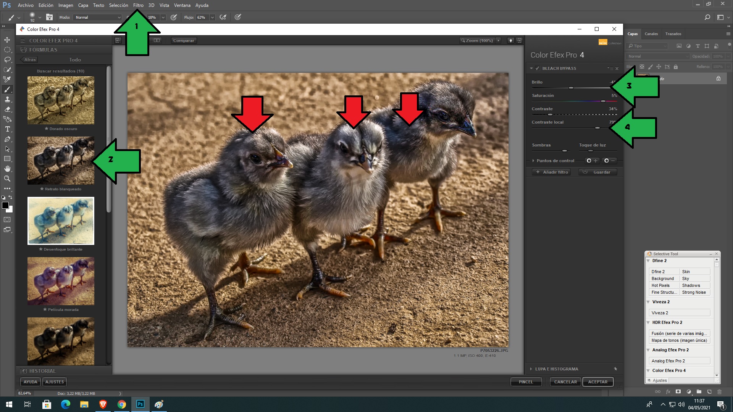This screenshot has width=733, height=412.
Task: Click the Guardar button
Action: click(x=598, y=172)
